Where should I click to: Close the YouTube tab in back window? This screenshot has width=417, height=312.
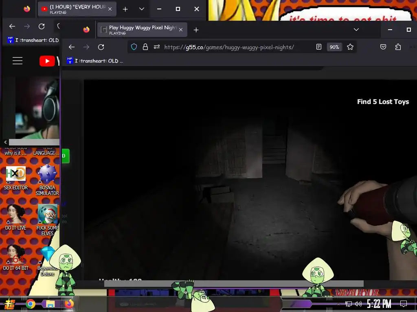click(110, 9)
